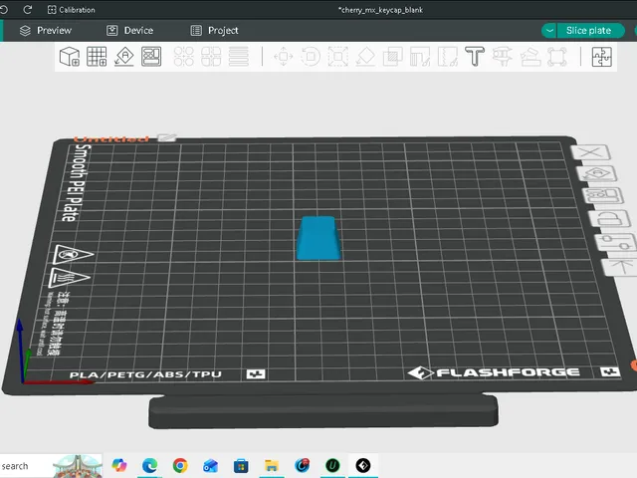637x478 pixels.
Task: Open File Explorer from the taskbar
Action: (272, 465)
